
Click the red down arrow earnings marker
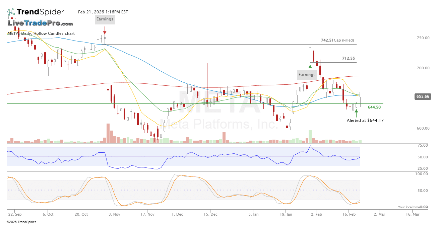pyautogui.click(x=105, y=33)
